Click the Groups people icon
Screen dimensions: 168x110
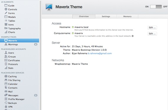6,56
